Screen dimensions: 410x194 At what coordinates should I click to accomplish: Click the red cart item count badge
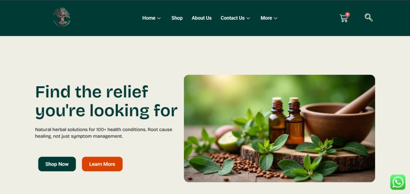[348, 14]
